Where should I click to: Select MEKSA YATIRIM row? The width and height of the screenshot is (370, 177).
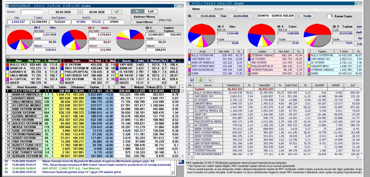[92, 127]
